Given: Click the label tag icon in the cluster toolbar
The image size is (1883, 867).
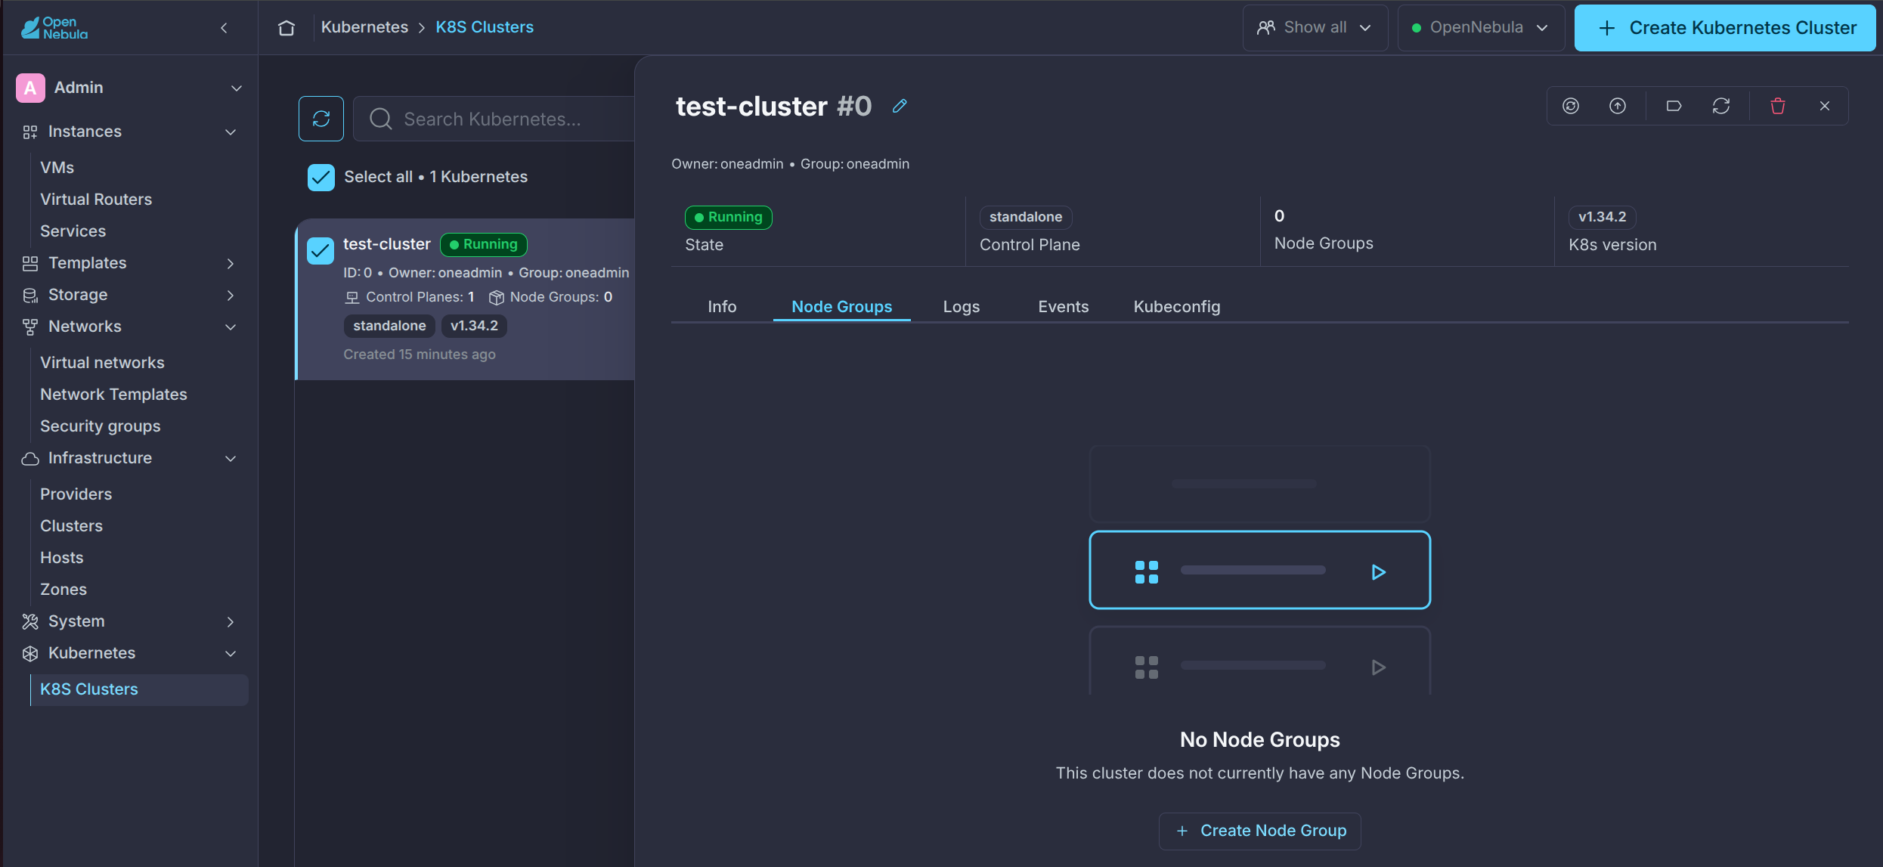Looking at the screenshot, I should point(1674,106).
